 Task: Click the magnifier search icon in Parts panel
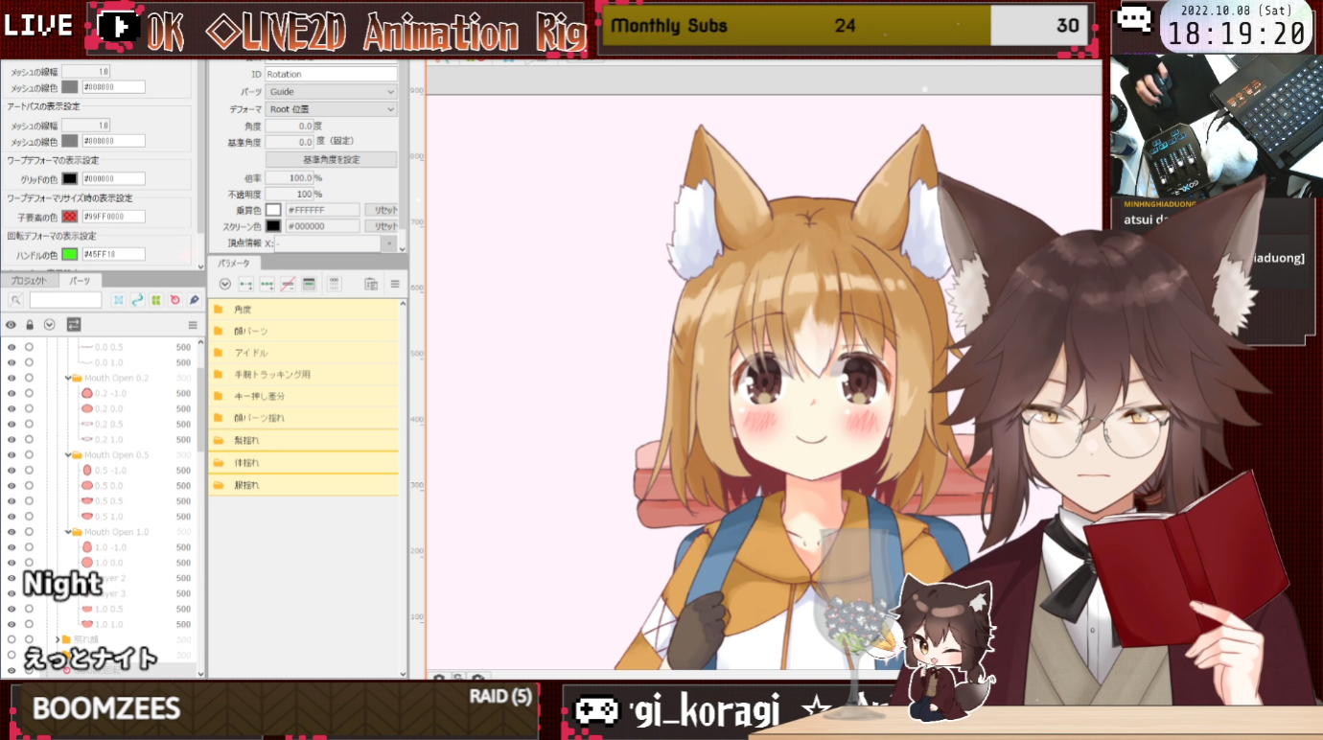[16, 300]
